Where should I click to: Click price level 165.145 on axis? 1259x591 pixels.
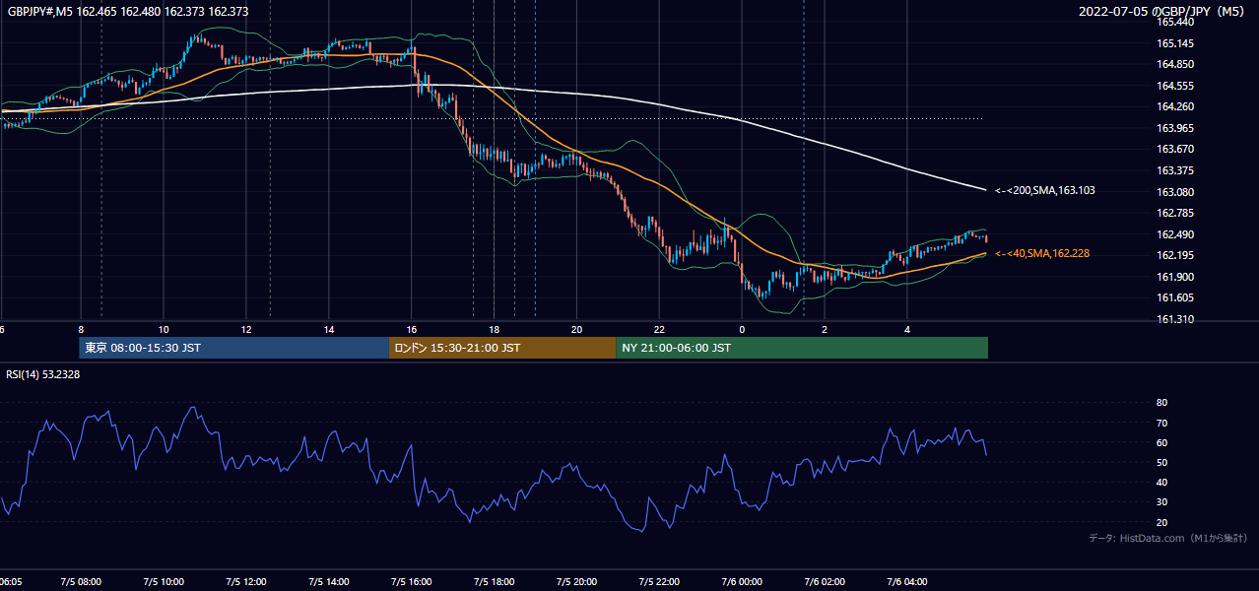(x=1174, y=43)
